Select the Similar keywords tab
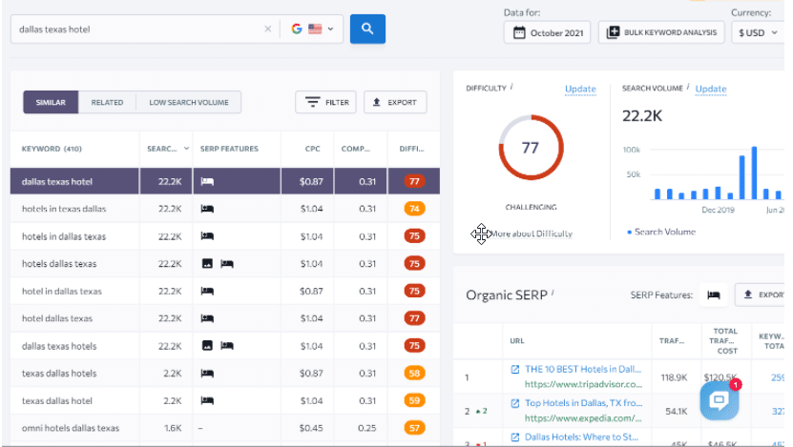 [x=51, y=102]
